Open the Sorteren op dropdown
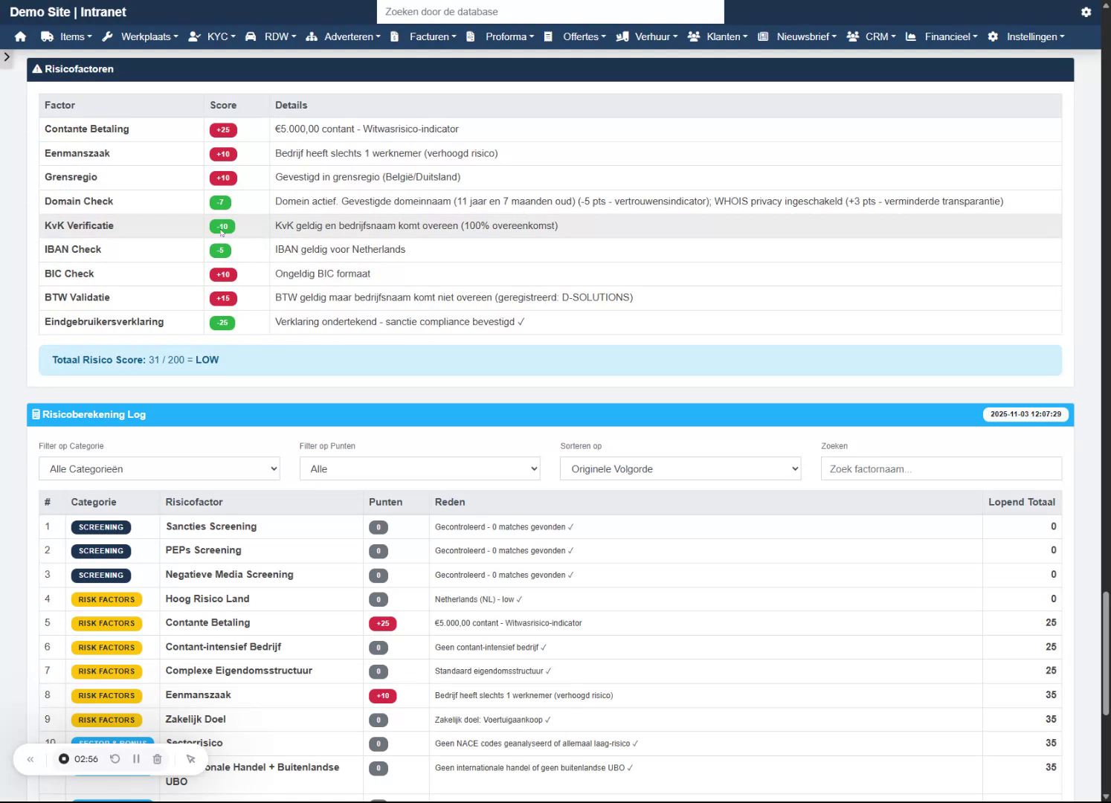Viewport: 1111px width, 803px height. pos(680,468)
